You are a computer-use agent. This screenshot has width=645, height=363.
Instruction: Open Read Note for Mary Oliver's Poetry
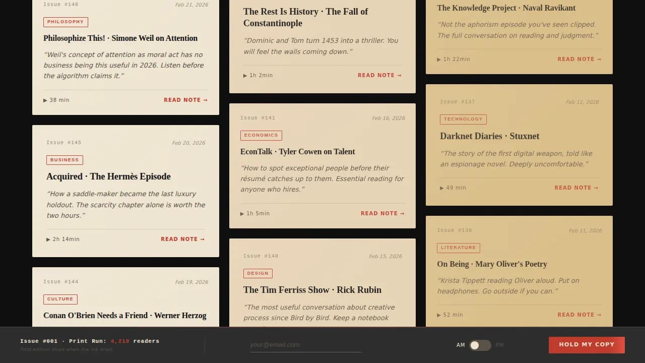pos(579,315)
